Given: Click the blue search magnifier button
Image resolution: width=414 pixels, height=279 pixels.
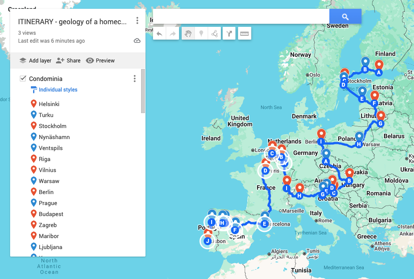Looking at the screenshot, I should click(345, 17).
